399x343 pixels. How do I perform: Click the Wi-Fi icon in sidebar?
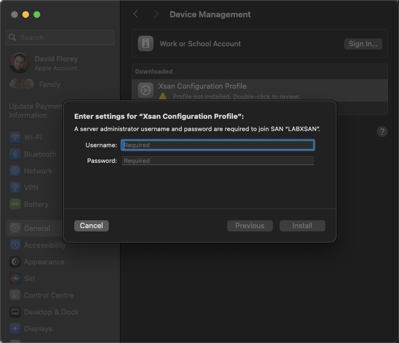[x=15, y=137]
